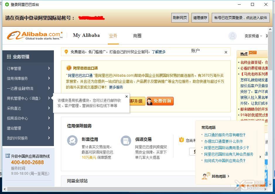Click the 彰显信用 badge icon
The height and width of the screenshot is (194, 275).
72,140
